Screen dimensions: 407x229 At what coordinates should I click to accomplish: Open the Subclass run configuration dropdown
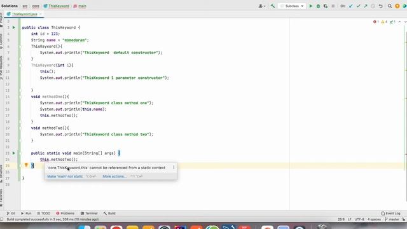(293, 6)
